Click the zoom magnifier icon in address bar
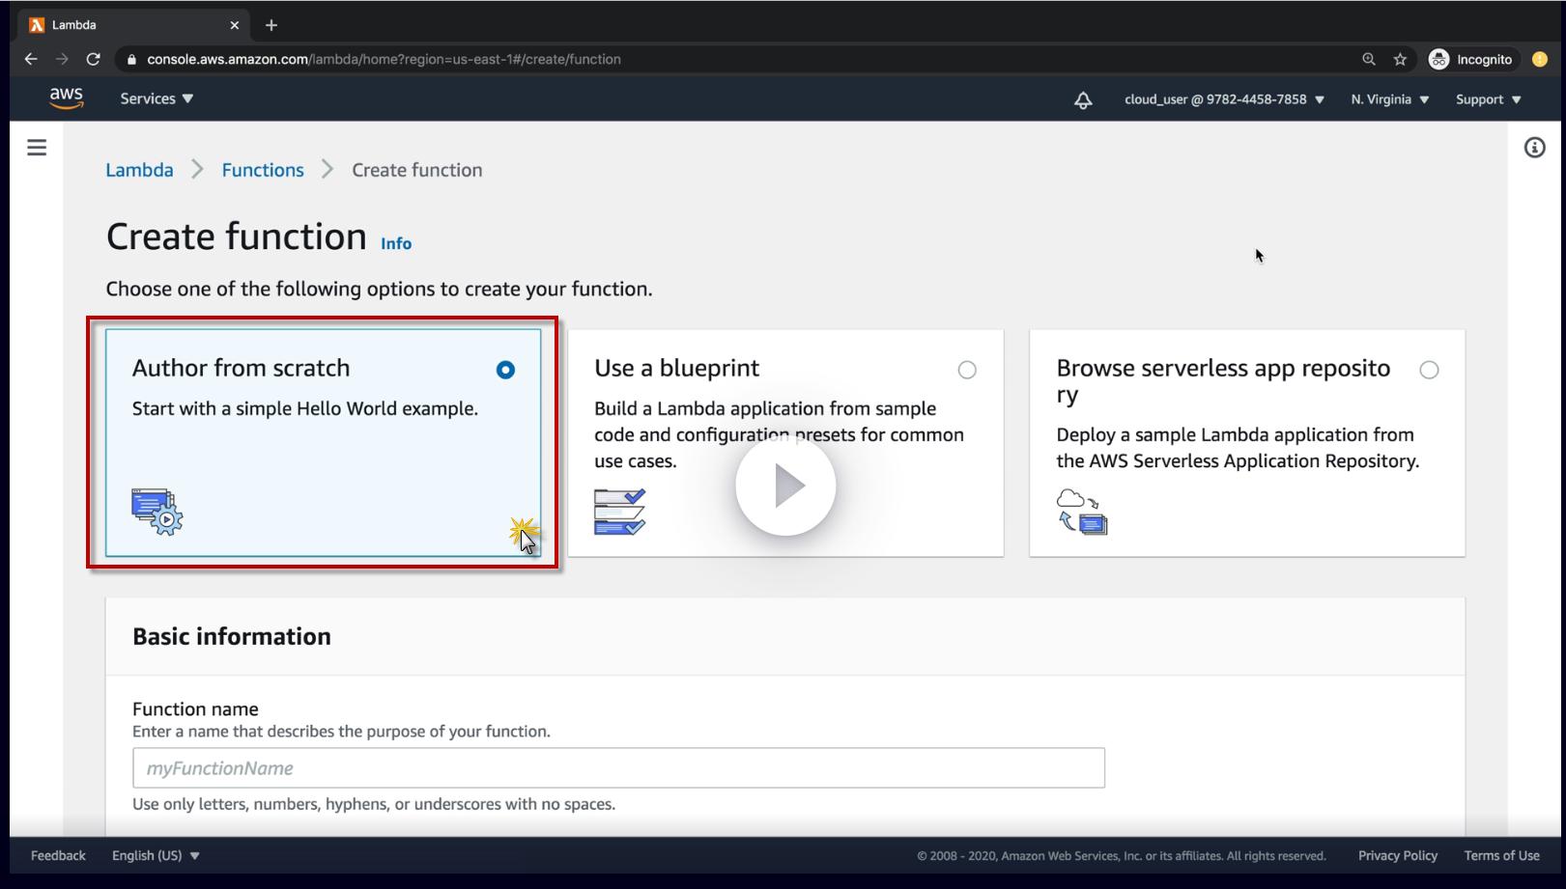The height and width of the screenshot is (889, 1566). tap(1369, 59)
